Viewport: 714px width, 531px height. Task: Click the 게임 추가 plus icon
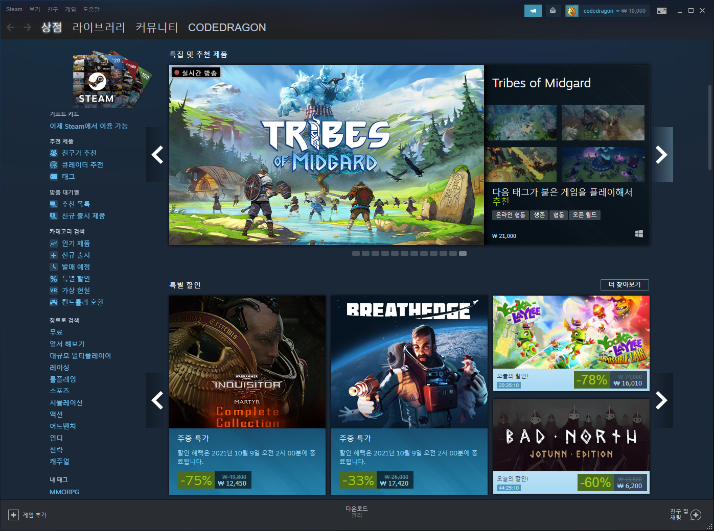pyautogui.click(x=14, y=515)
